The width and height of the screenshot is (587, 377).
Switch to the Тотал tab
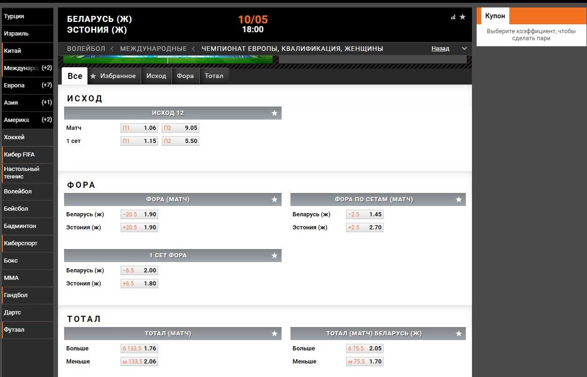(x=214, y=76)
